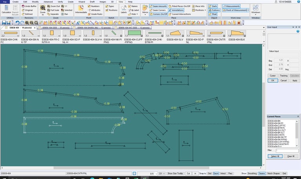Enable Snap to Grid in status bar
The height and width of the screenshot is (179, 301).
point(209,173)
